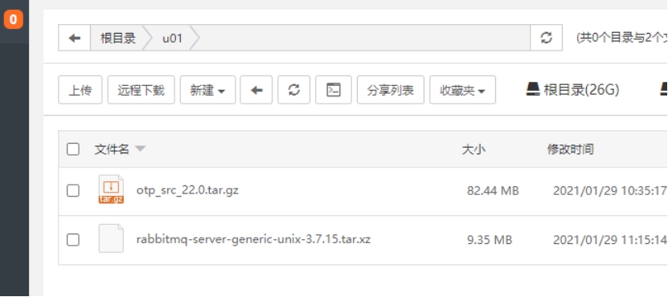Select the u01 breadcrumb segment
The width and height of the screenshot is (668, 297).
172,39
